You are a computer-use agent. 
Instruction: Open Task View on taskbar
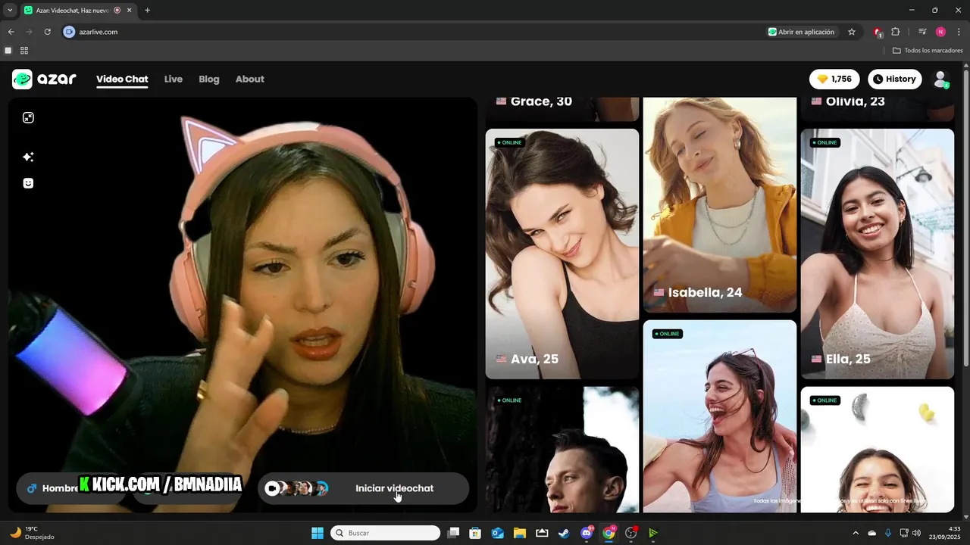click(453, 533)
